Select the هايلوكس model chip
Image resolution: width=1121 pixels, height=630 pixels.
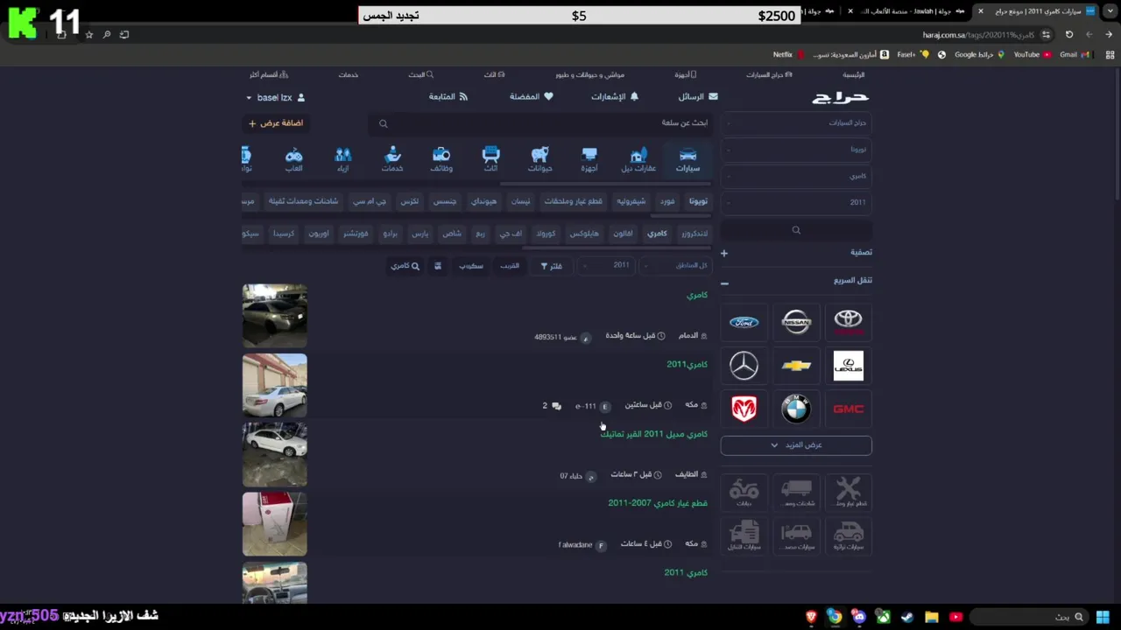coord(584,234)
